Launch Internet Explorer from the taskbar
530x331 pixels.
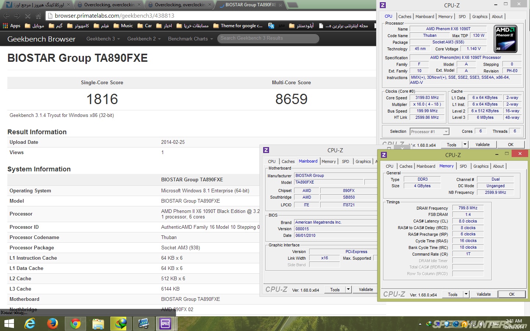(x=30, y=324)
